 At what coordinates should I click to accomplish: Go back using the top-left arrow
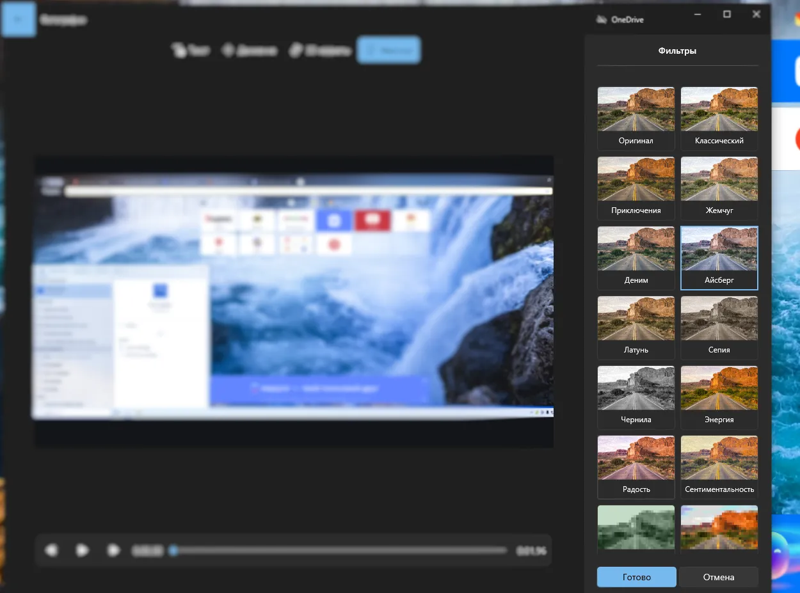click(19, 19)
